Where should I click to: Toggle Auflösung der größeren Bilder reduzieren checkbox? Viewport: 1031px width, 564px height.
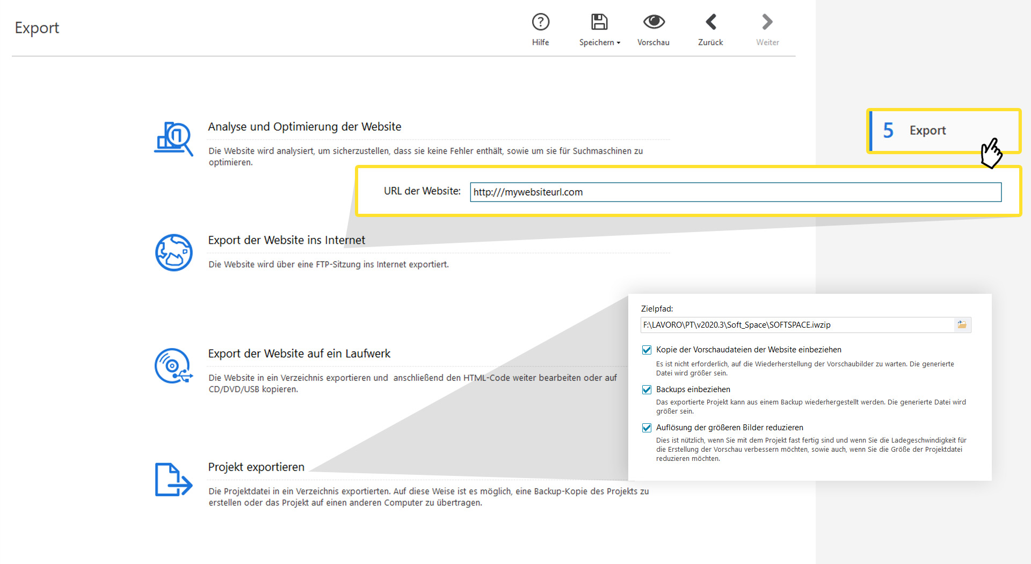[x=647, y=428]
